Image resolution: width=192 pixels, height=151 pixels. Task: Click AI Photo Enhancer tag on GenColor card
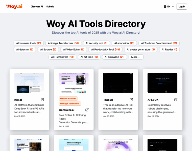(x=68, y=98)
